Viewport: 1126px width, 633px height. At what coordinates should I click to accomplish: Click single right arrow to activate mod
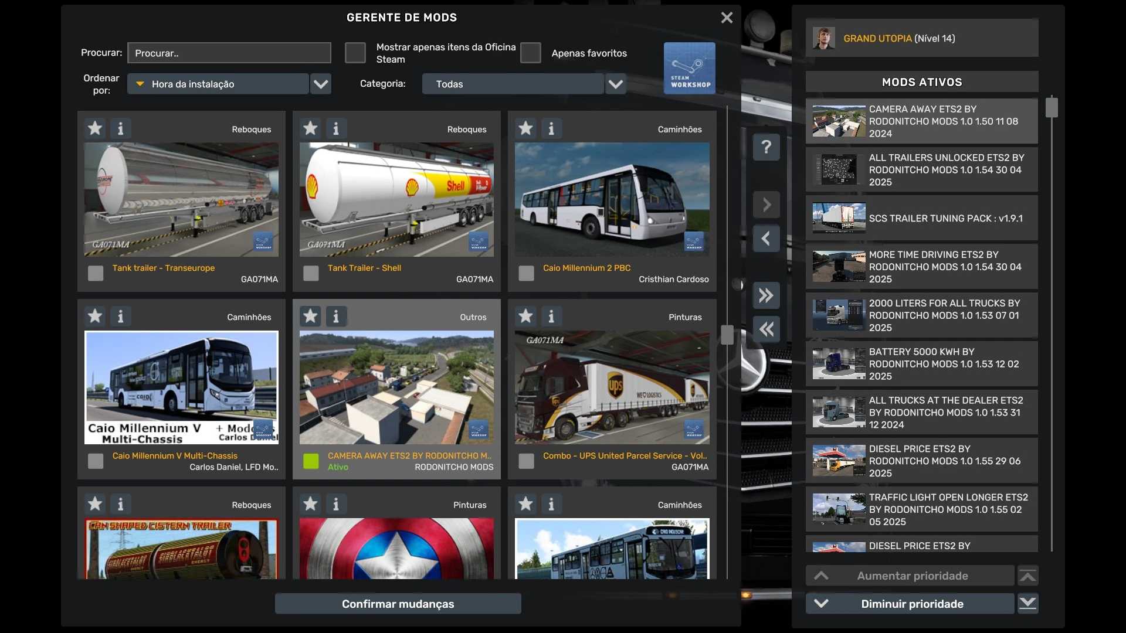click(x=766, y=205)
